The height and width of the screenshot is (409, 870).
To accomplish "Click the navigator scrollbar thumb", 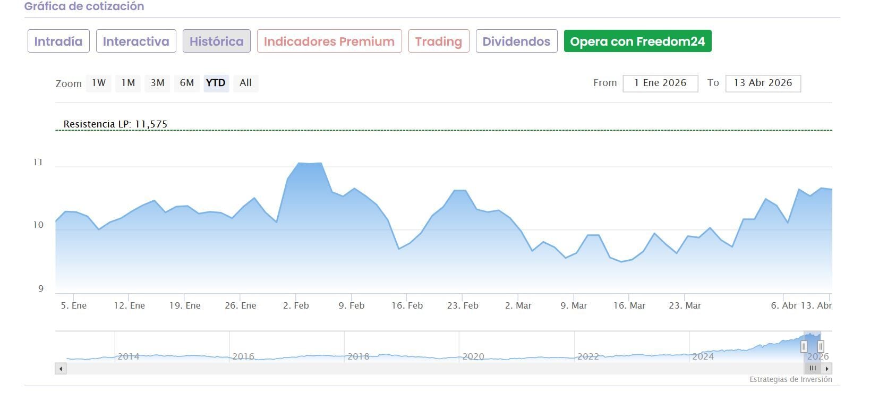I will point(813,369).
